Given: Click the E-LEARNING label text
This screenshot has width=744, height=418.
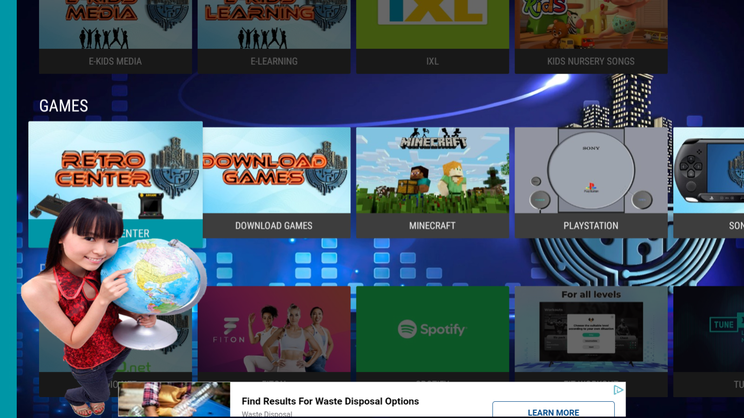Looking at the screenshot, I should click(274, 61).
